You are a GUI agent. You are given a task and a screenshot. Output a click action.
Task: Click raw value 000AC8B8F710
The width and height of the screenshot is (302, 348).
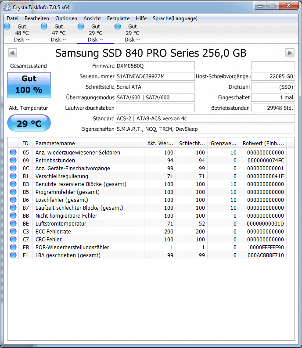[x=266, y=255]
